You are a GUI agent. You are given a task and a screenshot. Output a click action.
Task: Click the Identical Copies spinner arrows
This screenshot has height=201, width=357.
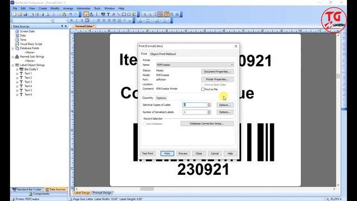[x=209, y=105]
